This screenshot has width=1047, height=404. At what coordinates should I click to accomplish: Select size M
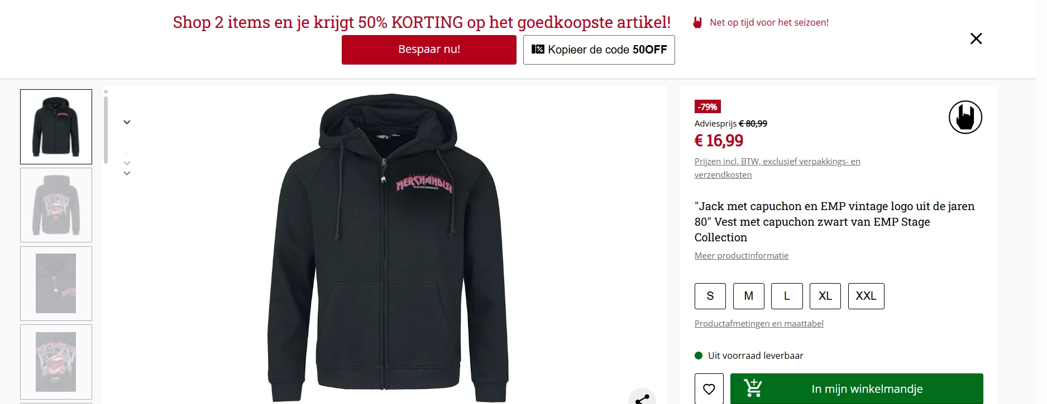pyautogui.click(x=748, y=296)
